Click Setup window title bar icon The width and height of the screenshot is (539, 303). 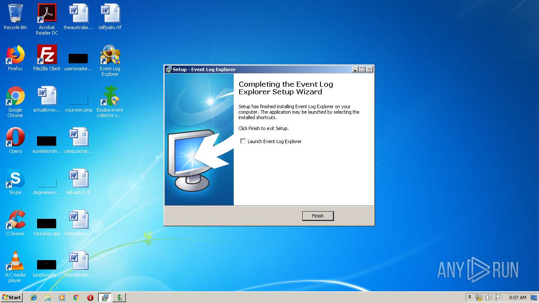click(168, 69)
